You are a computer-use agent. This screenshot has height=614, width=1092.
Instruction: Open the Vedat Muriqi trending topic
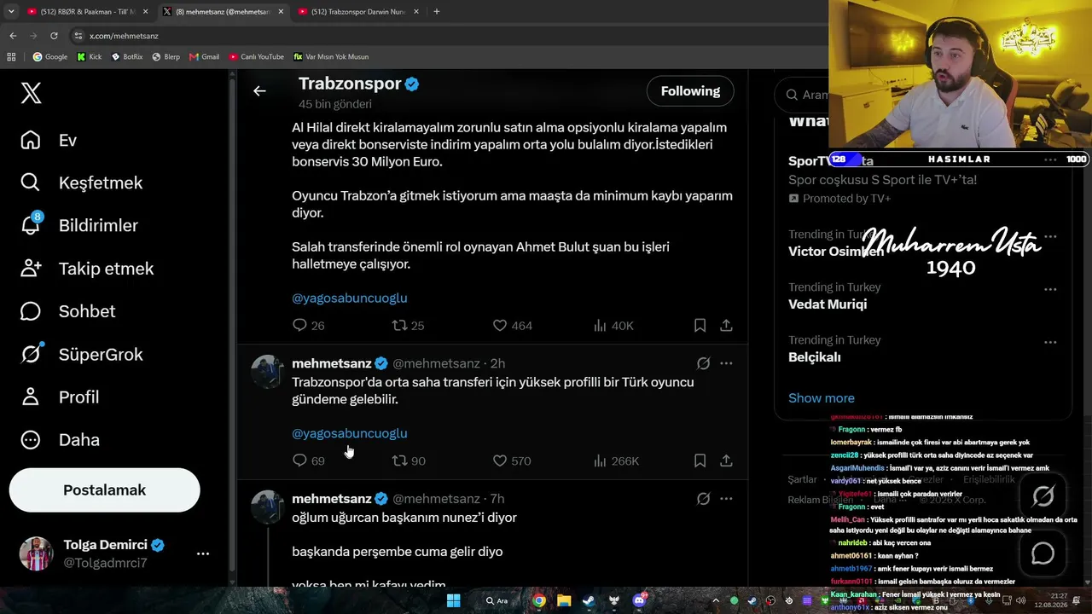(828, 304)
